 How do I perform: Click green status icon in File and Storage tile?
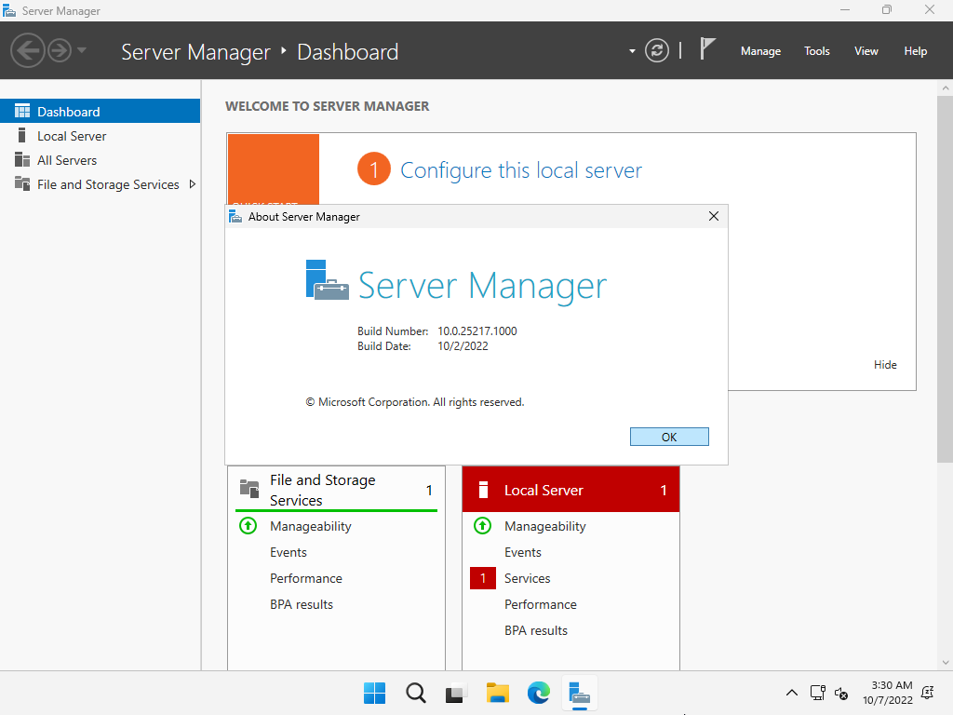pyautogui.click(x=248, y=525)
